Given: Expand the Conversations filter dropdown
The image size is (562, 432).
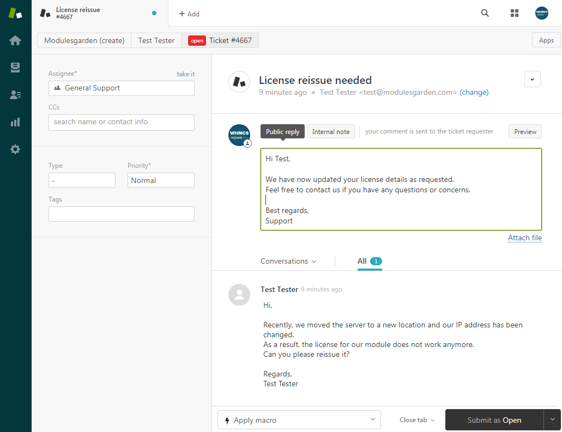Looking at the screenshot, I should point(288,261).
